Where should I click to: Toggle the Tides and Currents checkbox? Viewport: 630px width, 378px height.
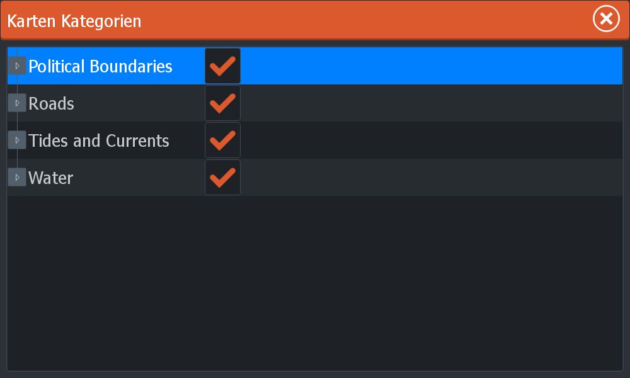[222, 140]
